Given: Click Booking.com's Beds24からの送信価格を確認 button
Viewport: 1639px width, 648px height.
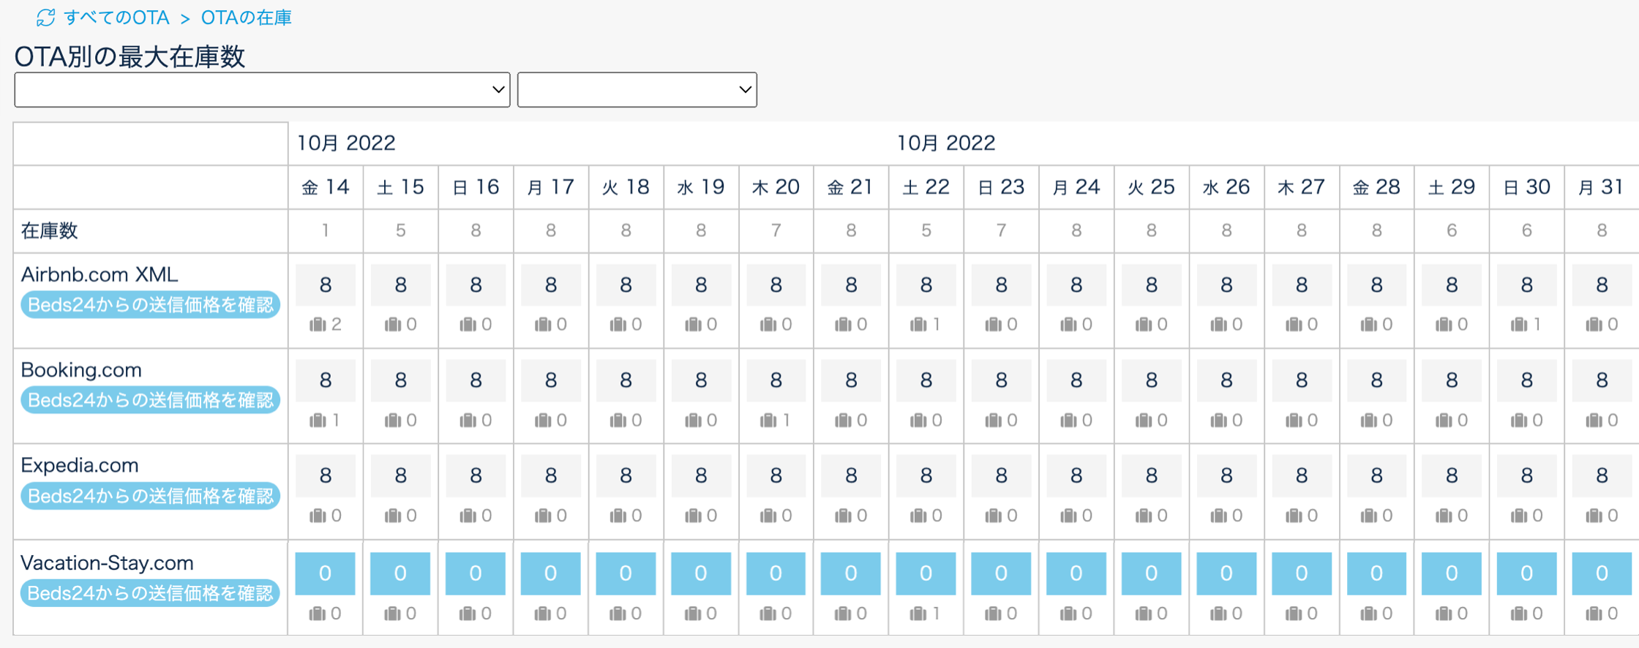Looking at the screenshot, I should click(x=150, y=400).
